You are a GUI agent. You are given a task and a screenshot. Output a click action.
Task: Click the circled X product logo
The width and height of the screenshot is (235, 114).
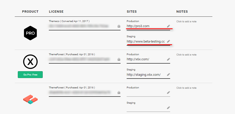click(30, 62)
